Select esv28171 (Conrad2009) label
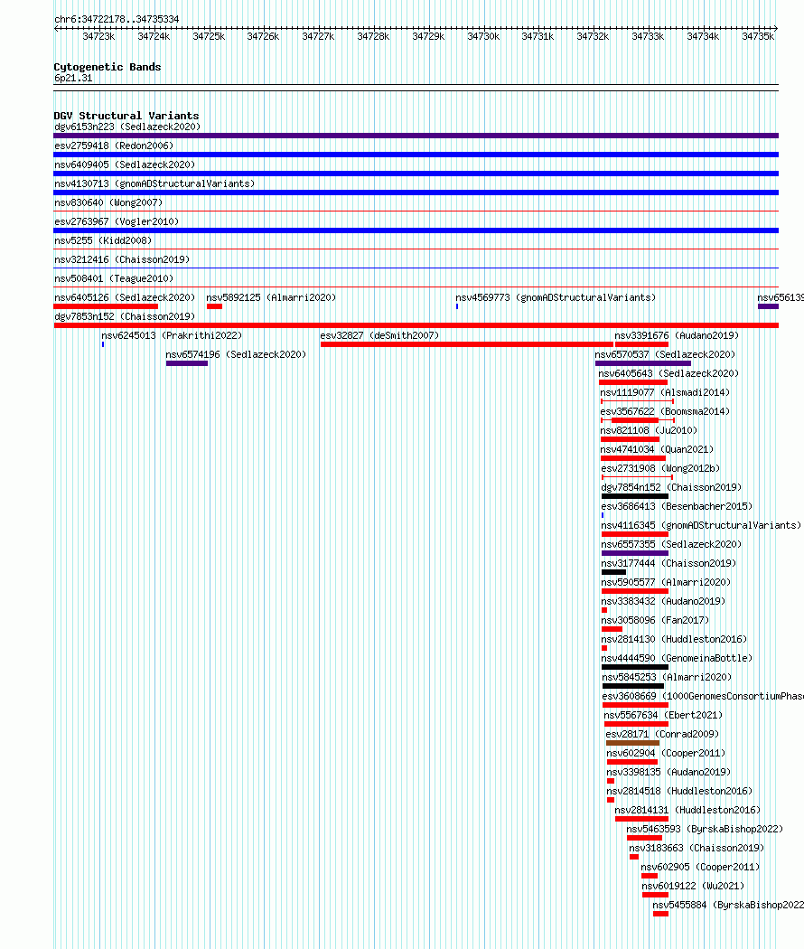This screenshot has width=804, height=949. (x=662, y=734)
